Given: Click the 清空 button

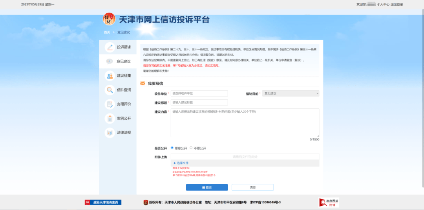Looking at the screenshot, I should (x=252, y=187).
